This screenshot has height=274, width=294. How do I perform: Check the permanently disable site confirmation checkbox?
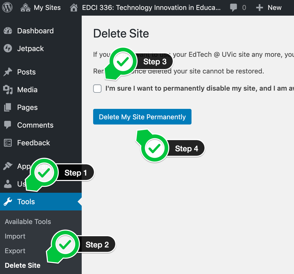coord(97,89)
